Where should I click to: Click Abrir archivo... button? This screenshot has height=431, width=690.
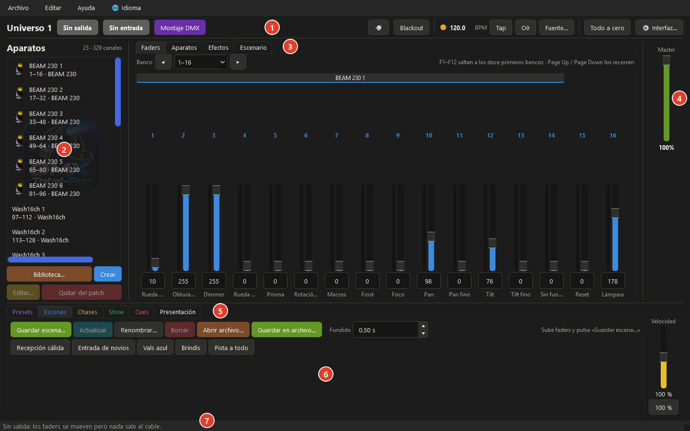[x=223, y=330]
